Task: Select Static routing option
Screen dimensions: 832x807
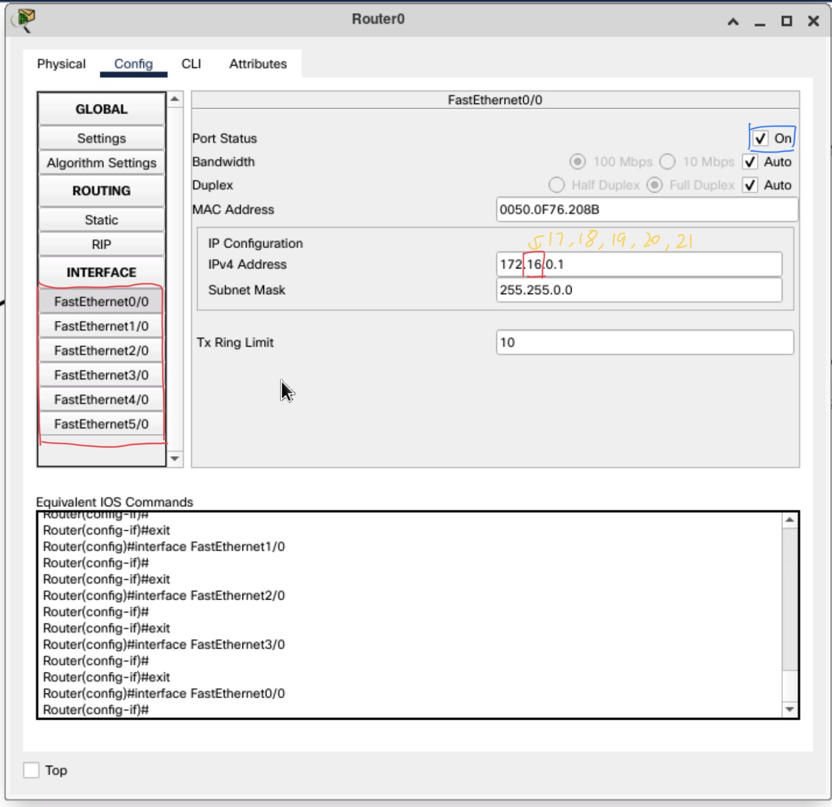Action: (x=102, y=220)
